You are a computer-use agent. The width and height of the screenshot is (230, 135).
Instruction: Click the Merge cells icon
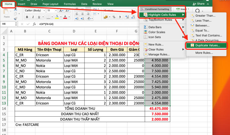[x=95, y=14]
